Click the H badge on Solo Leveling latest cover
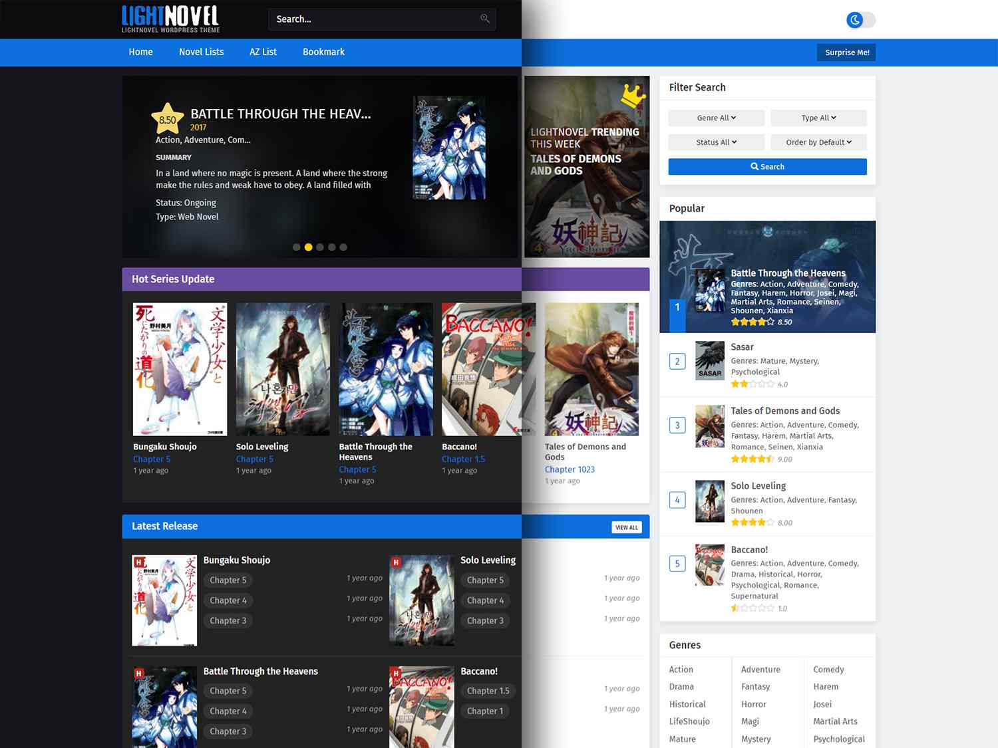 (x=396, y=562)
